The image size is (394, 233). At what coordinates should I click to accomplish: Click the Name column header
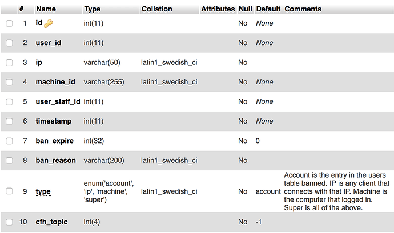(46, 9)
